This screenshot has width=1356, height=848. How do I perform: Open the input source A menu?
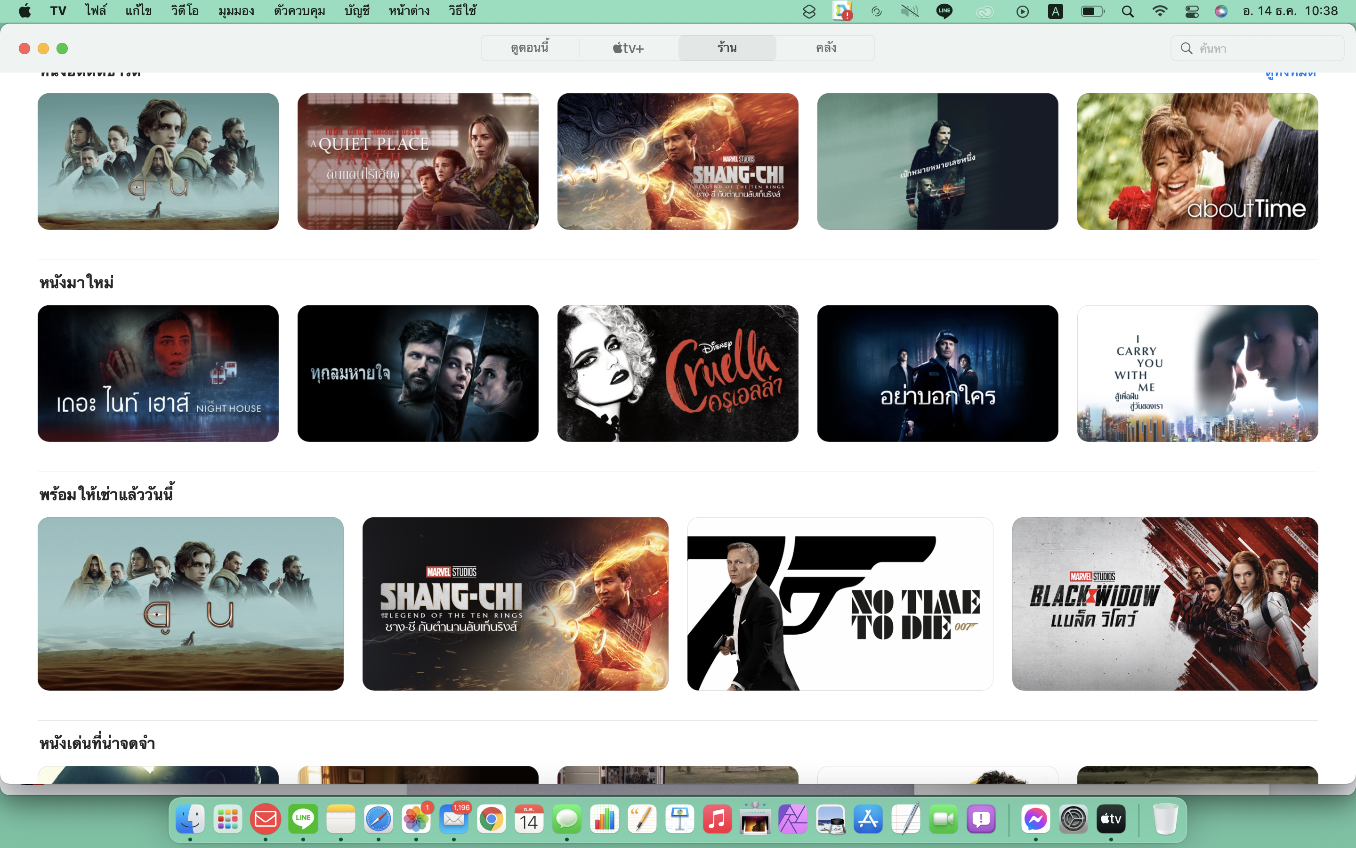click(1055, 11)
